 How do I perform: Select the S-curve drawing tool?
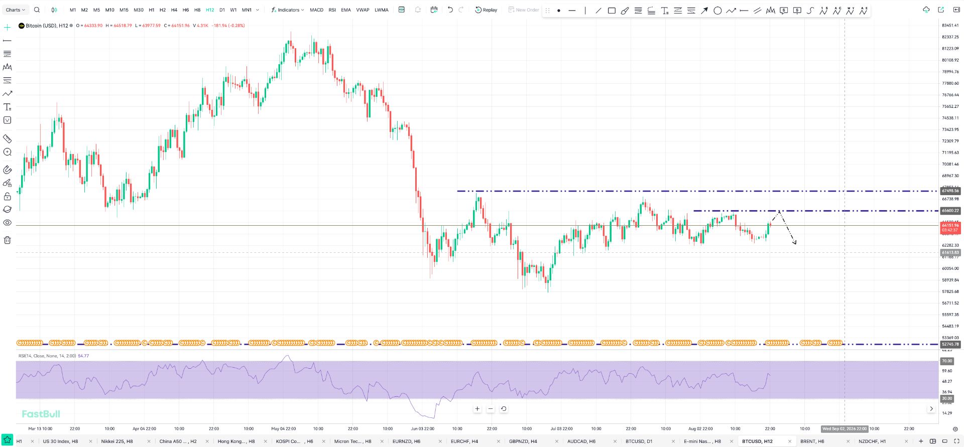(x=810, y=11)
